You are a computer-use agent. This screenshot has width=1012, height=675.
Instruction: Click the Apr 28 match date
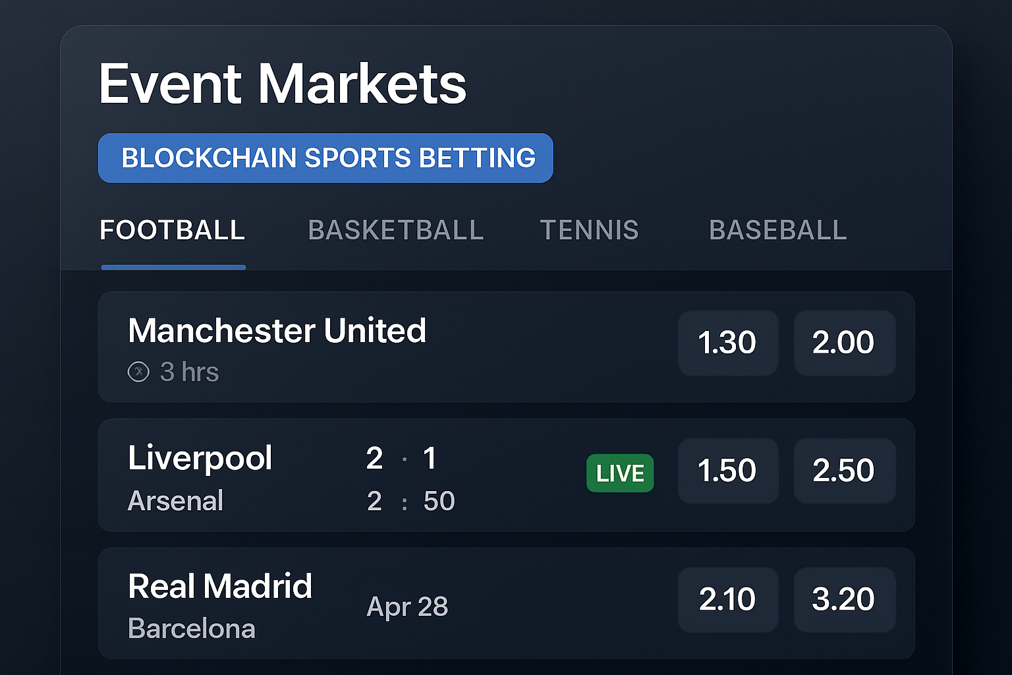point(407,606)
